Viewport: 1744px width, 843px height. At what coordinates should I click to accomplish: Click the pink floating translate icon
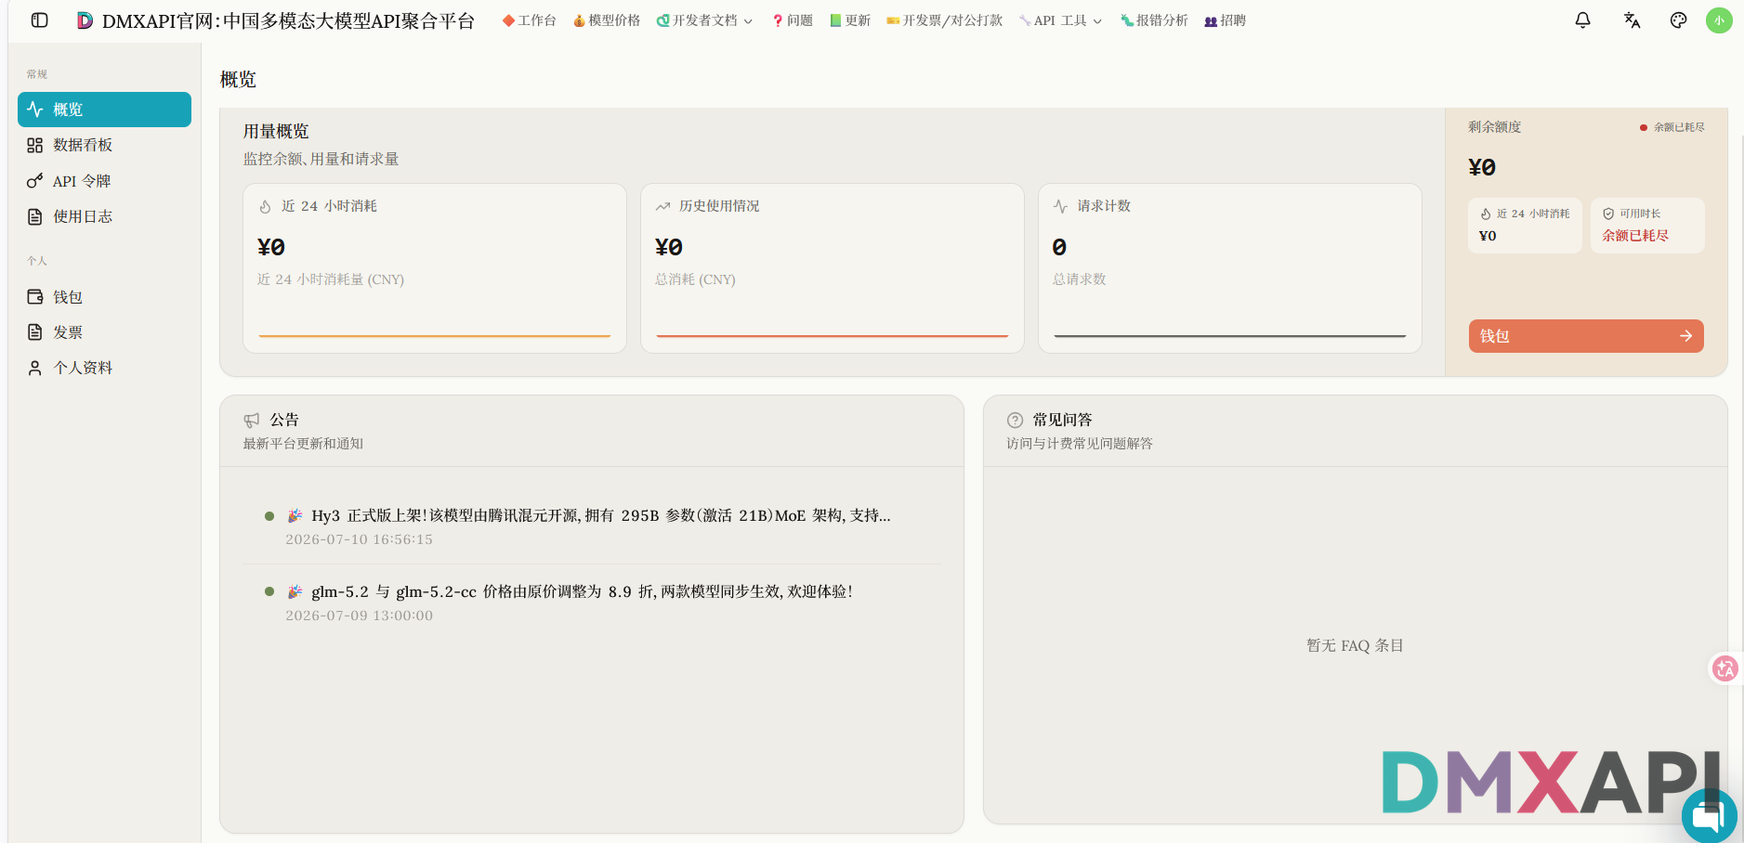pos(1725,668)
